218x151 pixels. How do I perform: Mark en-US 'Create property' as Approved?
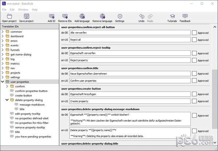pos(194,101)
